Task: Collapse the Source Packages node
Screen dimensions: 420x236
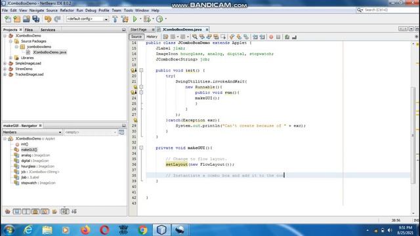Action: (x=10, y=41)
